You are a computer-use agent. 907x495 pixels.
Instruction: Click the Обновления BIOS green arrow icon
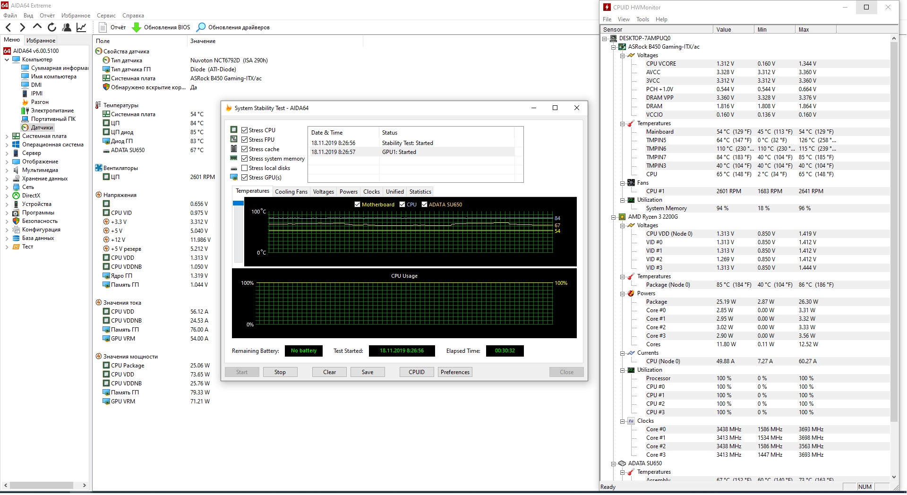click(137, 27)
